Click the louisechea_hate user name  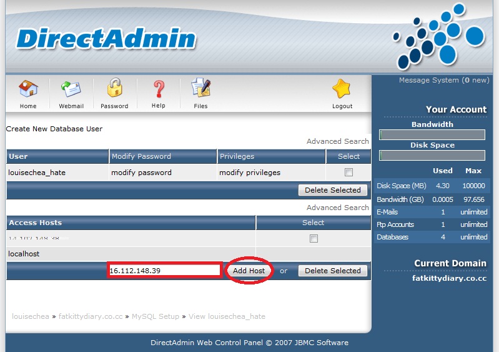pyautogui.click(x=37, y=173)
